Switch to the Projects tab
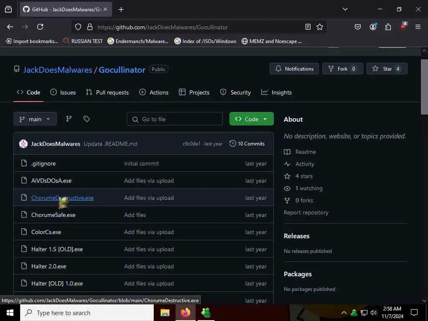This screenshot has height=321, width=428. click(x=194, y=92)
